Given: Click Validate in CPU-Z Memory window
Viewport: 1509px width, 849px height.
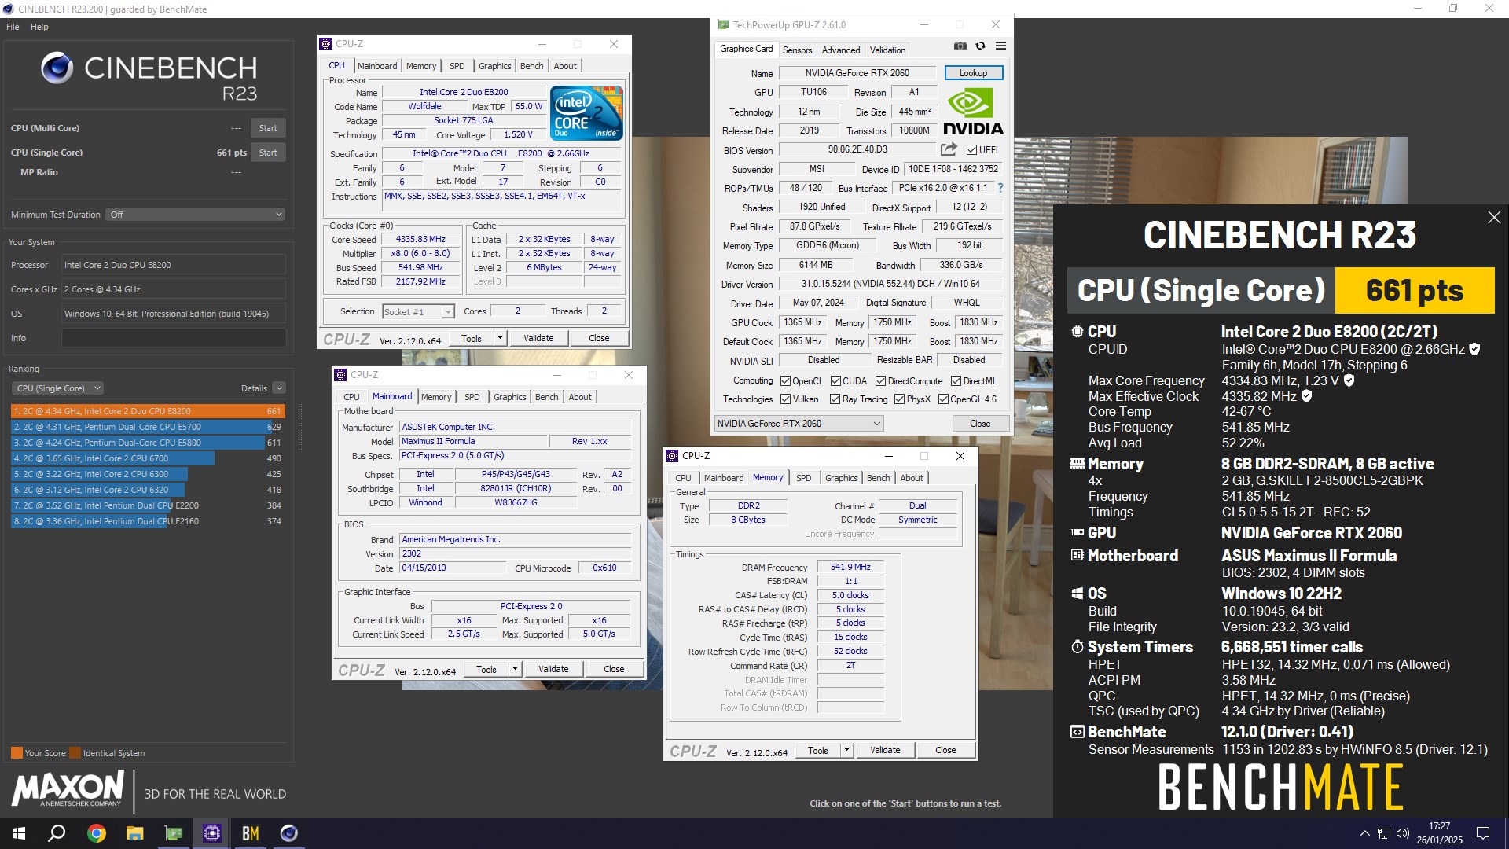Looking at the screenshot, I should [x=885, y=750].
